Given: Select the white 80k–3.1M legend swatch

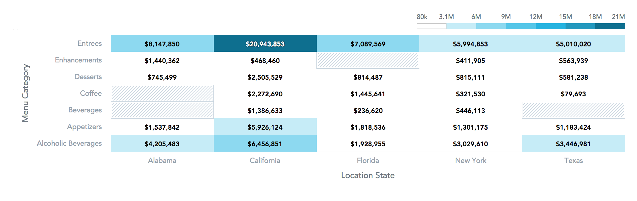Looking at the screenshot, I should (432, 26).
